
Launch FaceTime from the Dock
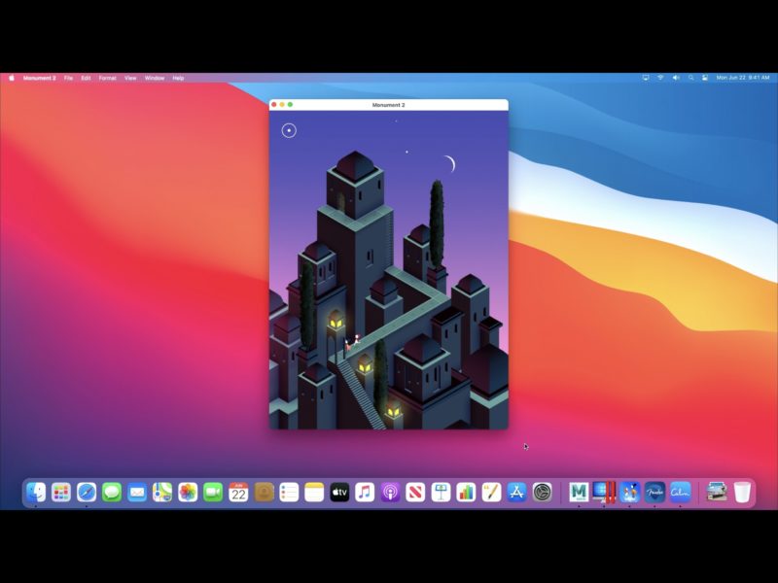point(213,493)
